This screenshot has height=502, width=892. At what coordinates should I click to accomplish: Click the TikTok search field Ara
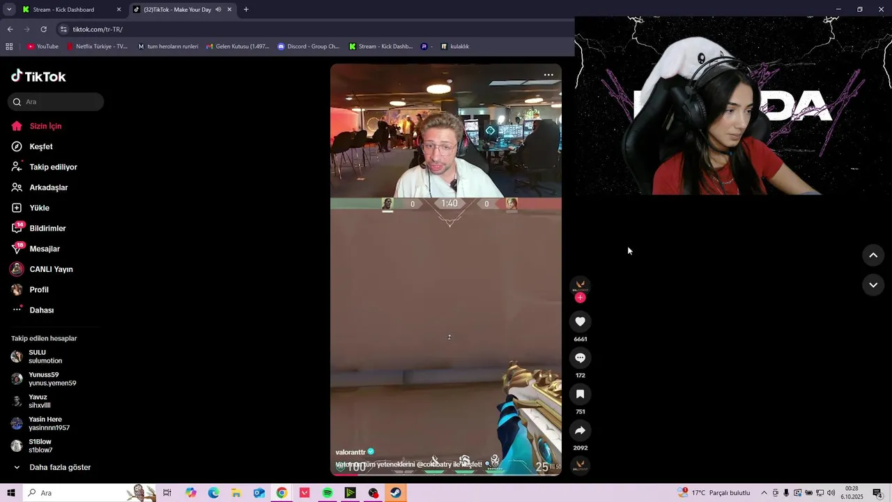[x=56, y=102]
